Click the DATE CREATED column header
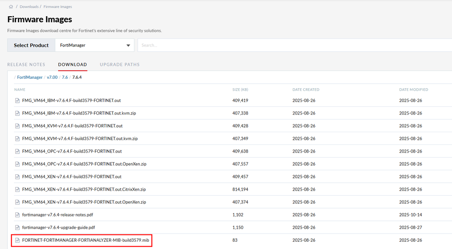The image size is (452, 249). [306, 90]
